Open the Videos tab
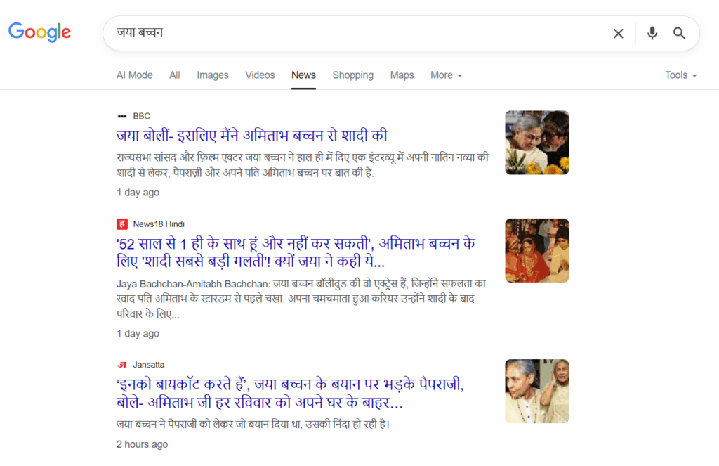The width and height of the screenshot is (719, 466). (260, 75)
